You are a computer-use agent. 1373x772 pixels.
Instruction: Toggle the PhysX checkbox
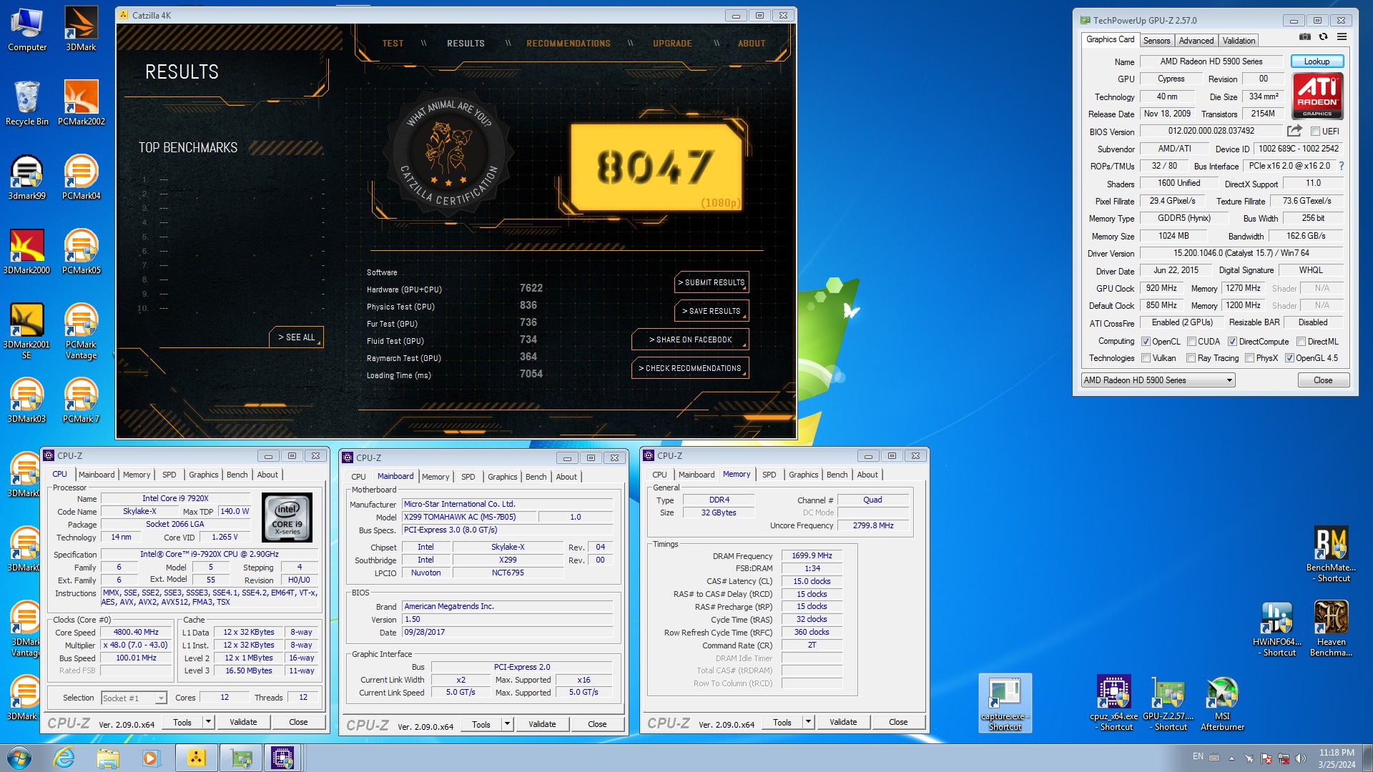click(1249, 358)
